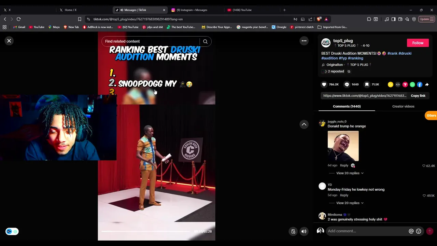Switch to (1466) YouTube browser tab
This screenshot has height=246, width=437.
[251, 10]
